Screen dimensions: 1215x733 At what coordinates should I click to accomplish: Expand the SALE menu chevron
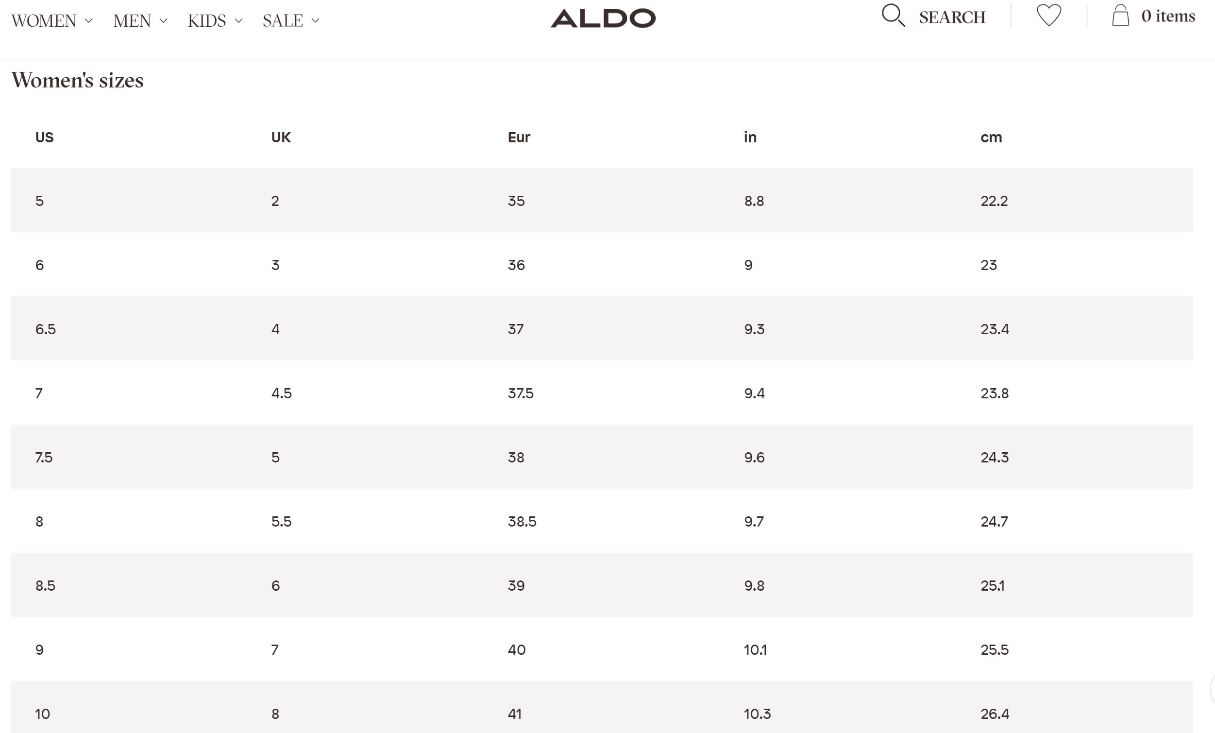point(316,21)
